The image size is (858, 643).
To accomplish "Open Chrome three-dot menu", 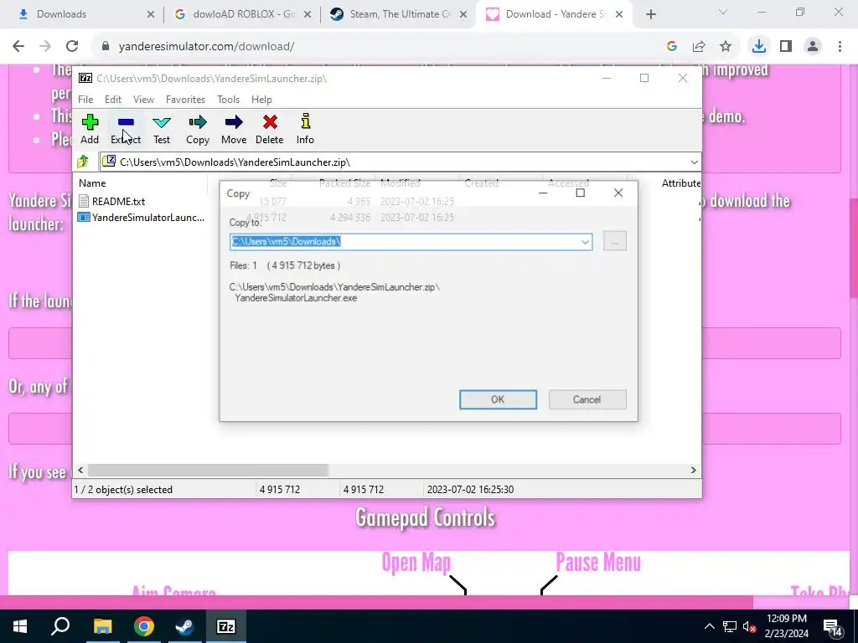I will pos(840,47).
